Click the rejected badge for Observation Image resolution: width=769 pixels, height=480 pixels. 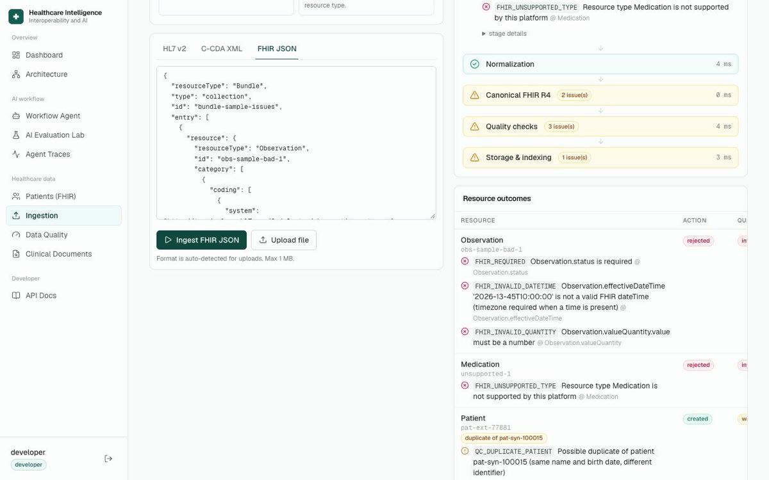699,241
